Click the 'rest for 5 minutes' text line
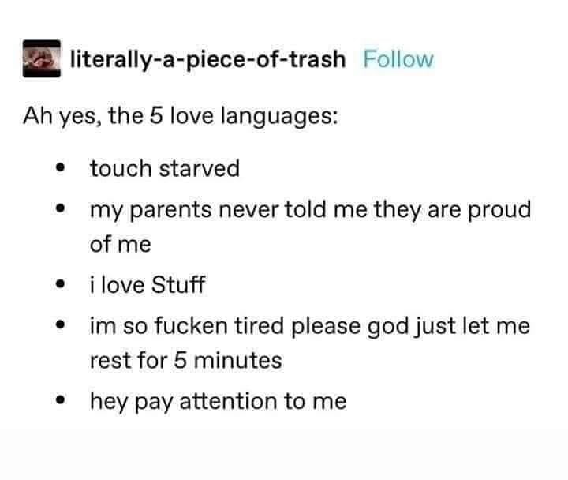 (x=185, y=361)
